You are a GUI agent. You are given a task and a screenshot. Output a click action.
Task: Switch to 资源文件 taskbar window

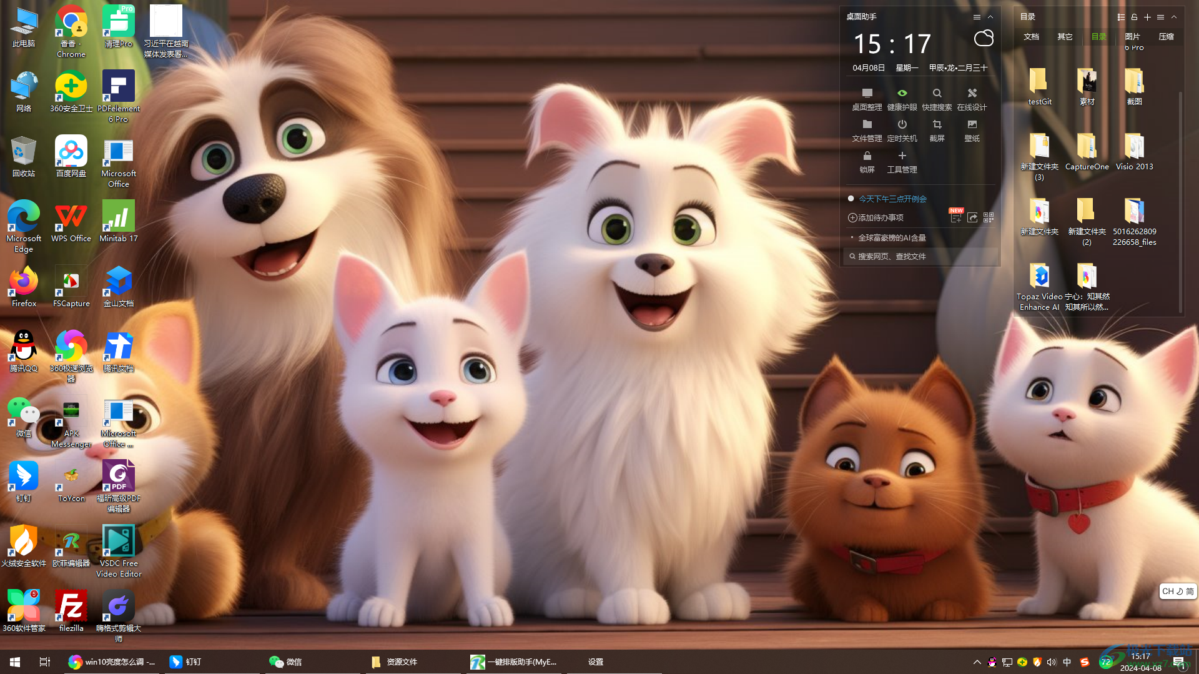click(412, 662)
